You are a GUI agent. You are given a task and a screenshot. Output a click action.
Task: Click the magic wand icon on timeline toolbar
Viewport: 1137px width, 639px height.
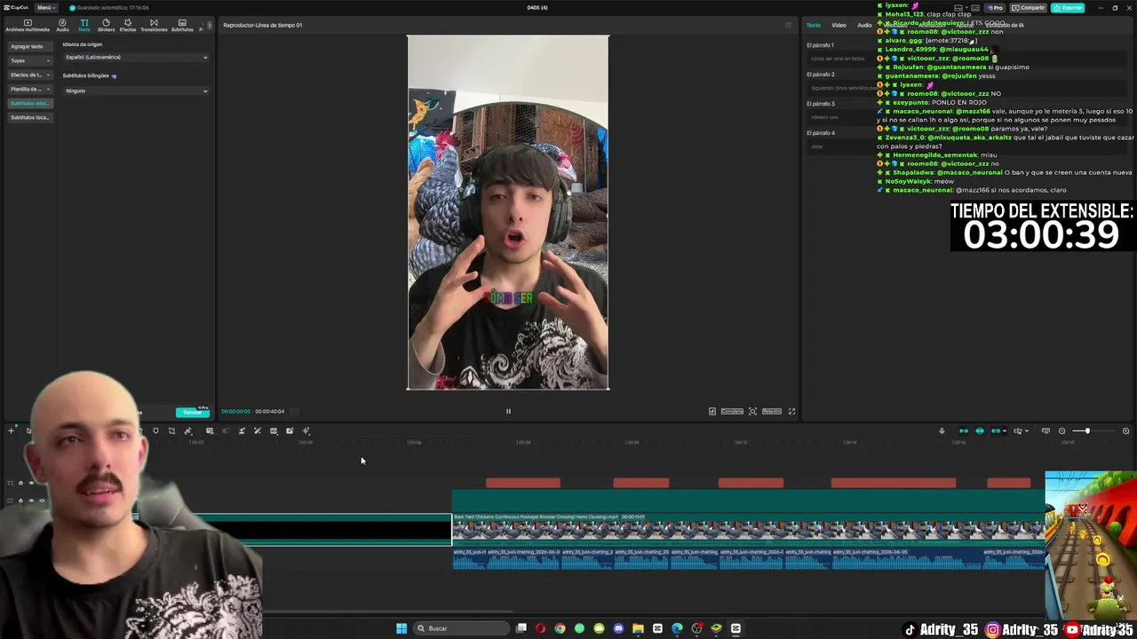(258, 431)
